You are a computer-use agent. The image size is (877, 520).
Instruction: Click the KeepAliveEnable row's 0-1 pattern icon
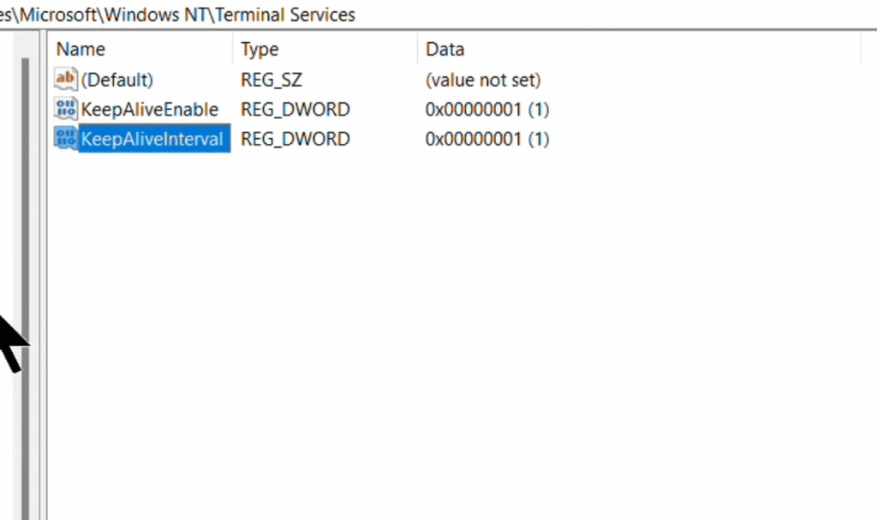(x=67, y=109)
